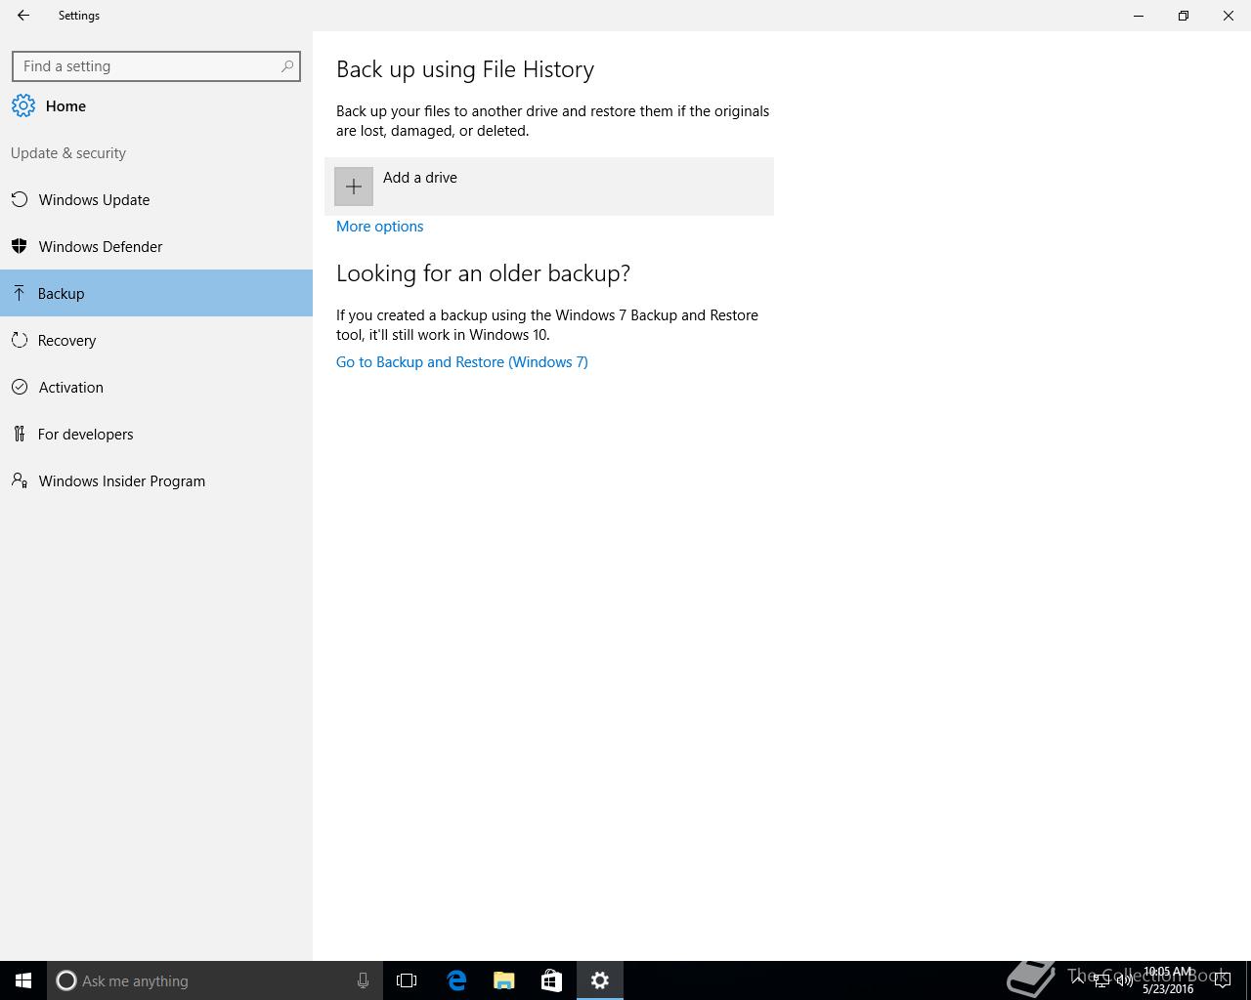
Task: Open the Activation section
Action: pyautogui.click(x=156, y=387)
